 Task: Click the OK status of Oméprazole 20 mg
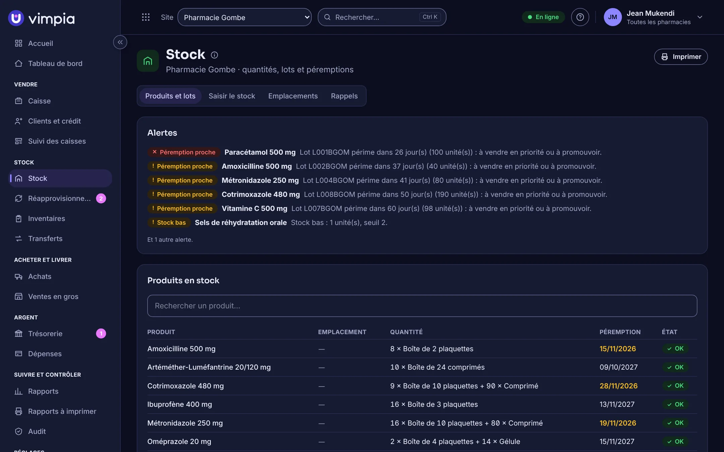[x=675, y=441]
